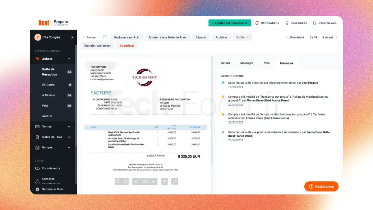Screen dimensions: 373x210
Task: Expand invoice preview to fullscreen
Action: click(175, 181)
